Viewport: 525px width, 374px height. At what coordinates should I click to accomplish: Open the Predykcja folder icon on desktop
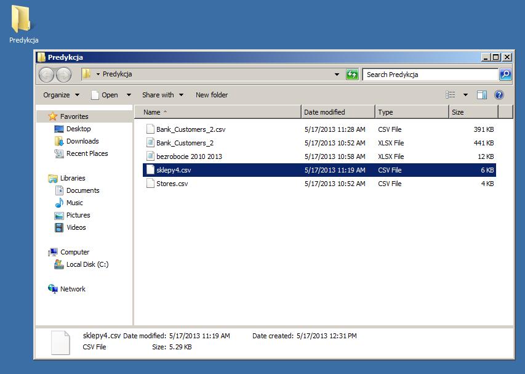21,19
